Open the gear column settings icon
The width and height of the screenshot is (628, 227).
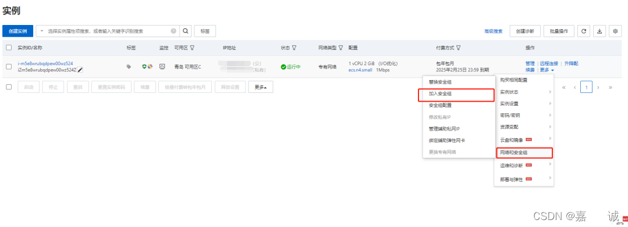coord(616,31)
